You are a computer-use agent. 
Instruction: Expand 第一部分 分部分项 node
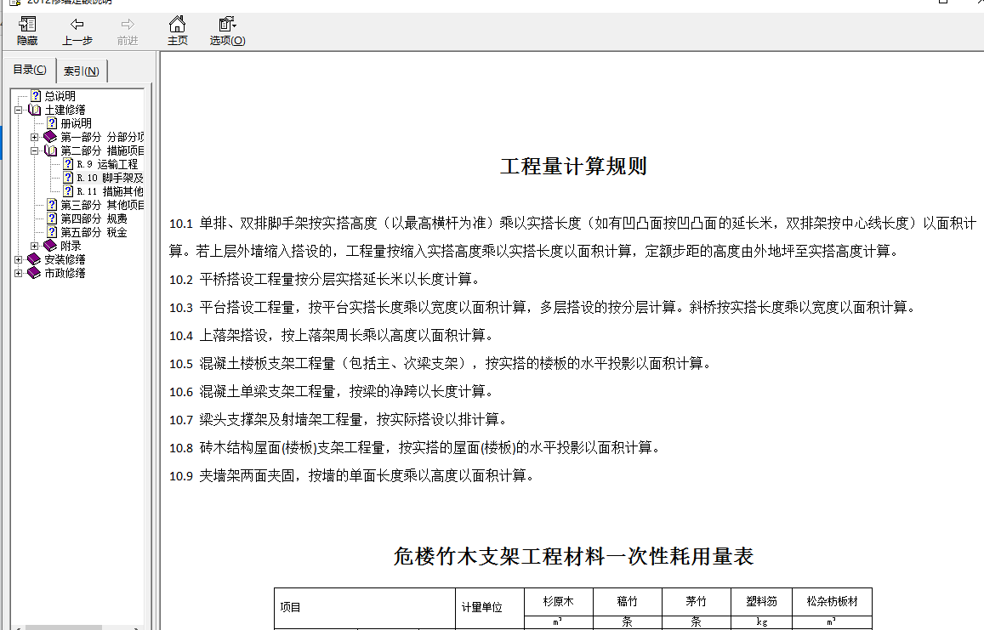click(35, 137)
